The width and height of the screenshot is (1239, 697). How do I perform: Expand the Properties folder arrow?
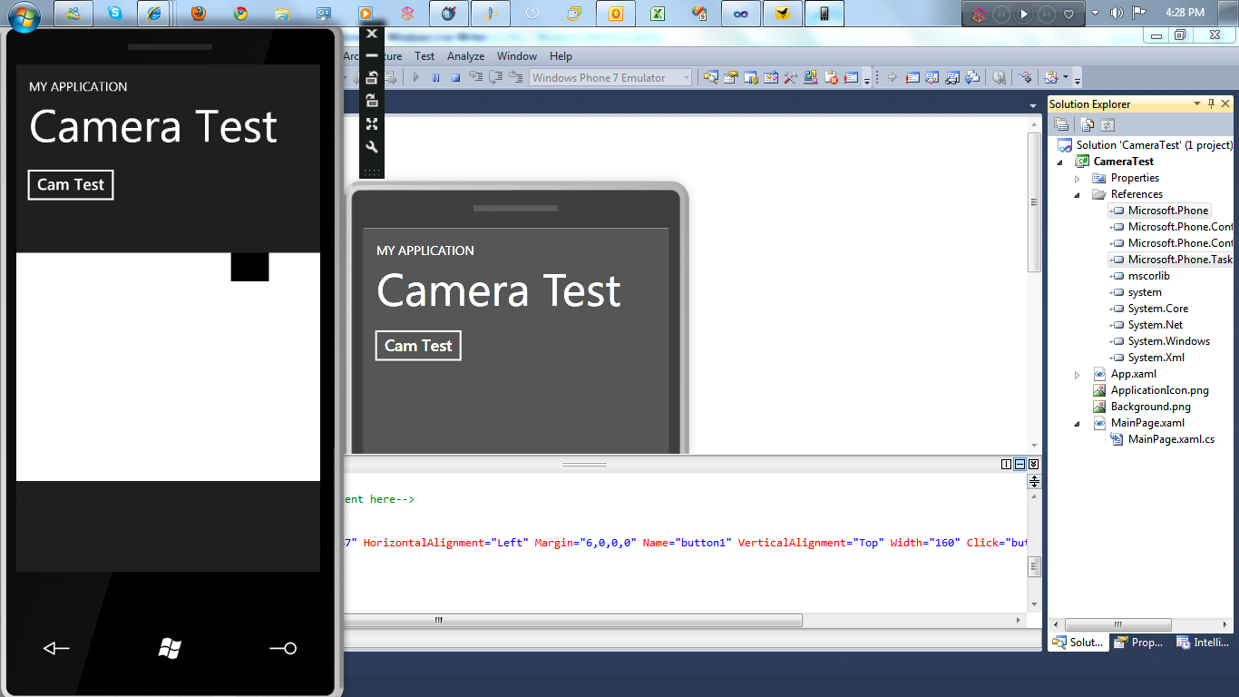point(1078,178)
